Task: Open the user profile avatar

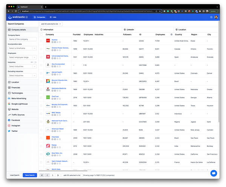Action: 216,17
